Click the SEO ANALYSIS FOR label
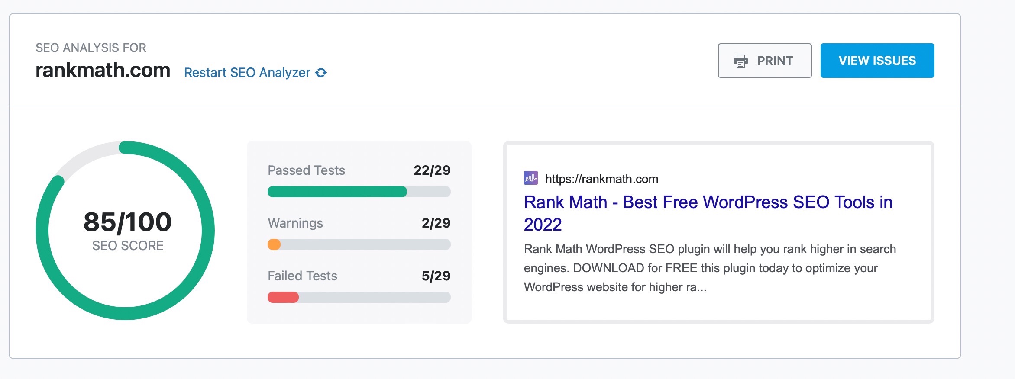This screenshot has height=379, width=1015. 91,48
